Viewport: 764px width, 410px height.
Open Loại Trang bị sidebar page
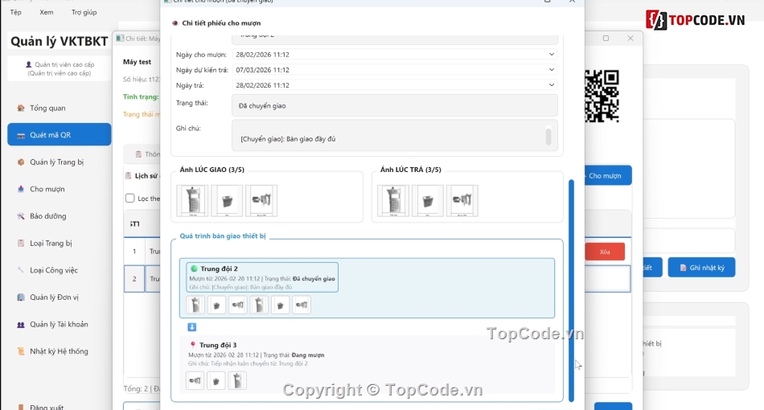click(x=51, y=244)
